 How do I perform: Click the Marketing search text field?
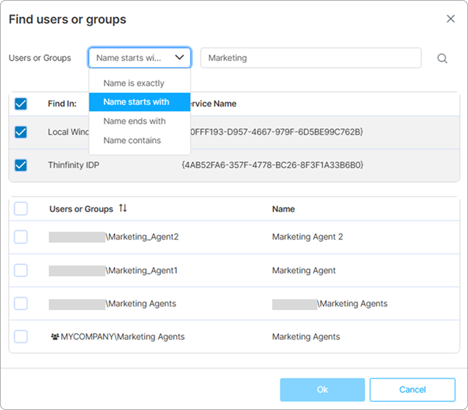311,58
